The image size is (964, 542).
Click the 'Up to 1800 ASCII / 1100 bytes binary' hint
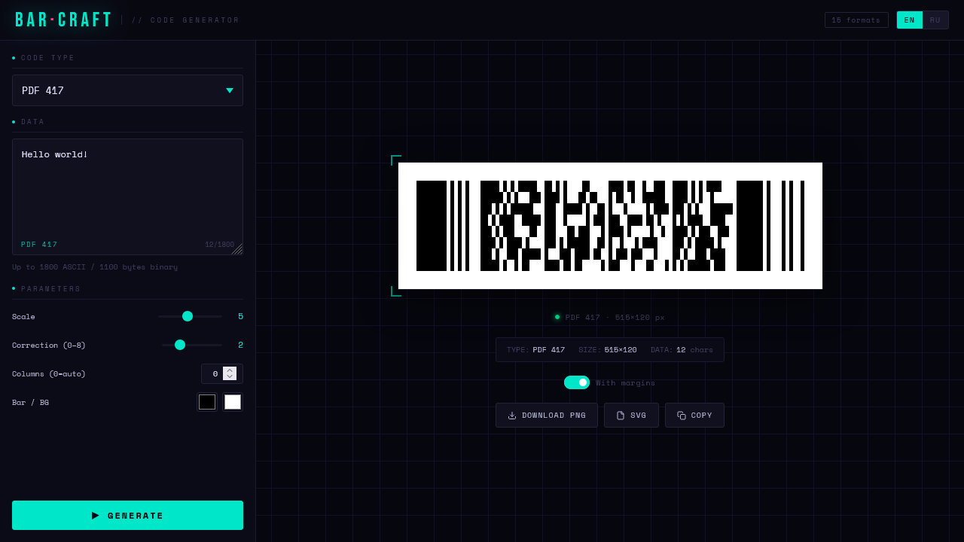[95, 266]
